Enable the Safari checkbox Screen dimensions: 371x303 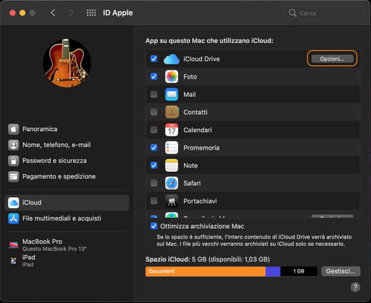[x=154, y=183]
